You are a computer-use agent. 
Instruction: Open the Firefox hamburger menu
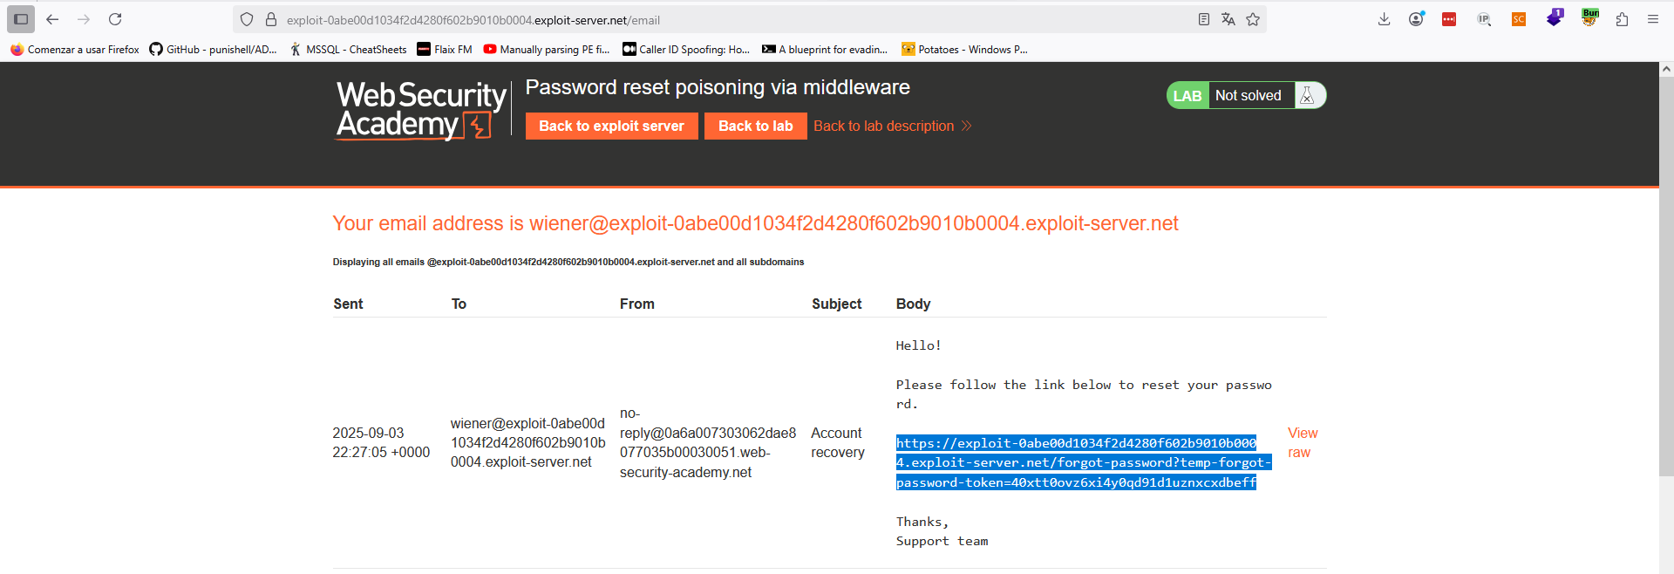pyautogui.click(x=1653, y=19)
